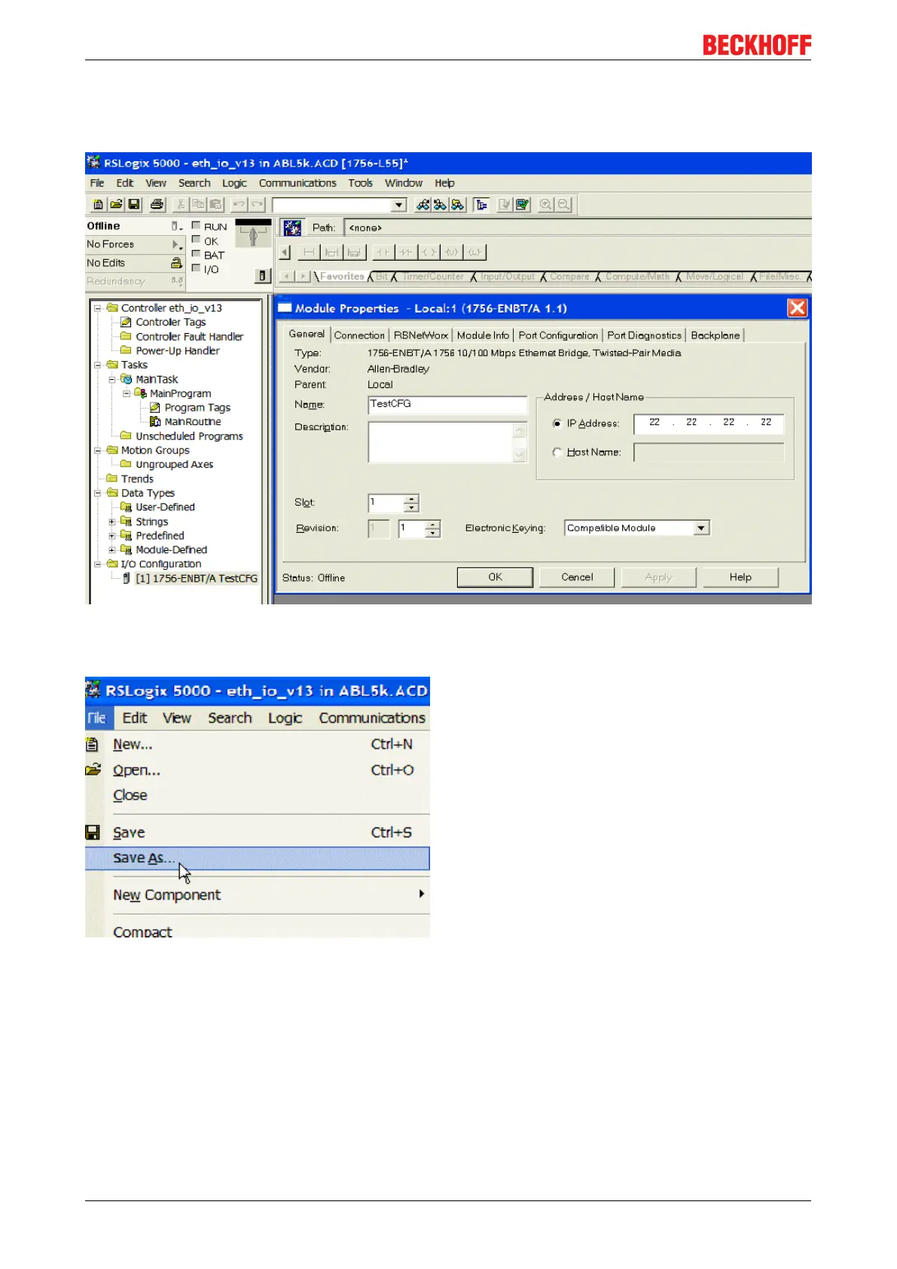897x1269 pixels.
Task: Click the Cancel button
Action: coord(577,577)
